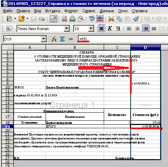
Task: Click the cell with value 573,01
Action: click(x=145, y=122)
